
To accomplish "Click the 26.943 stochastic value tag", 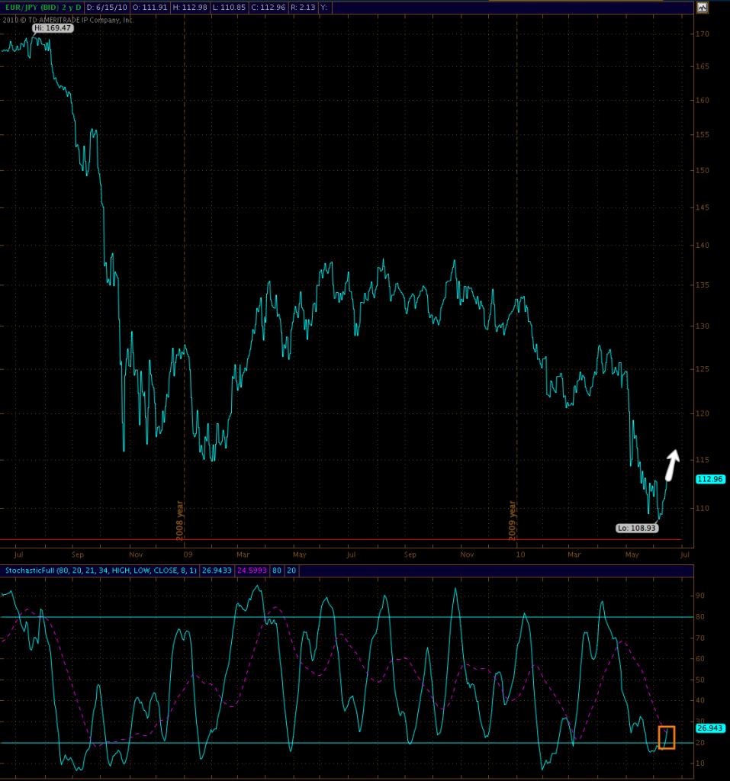I will click(710, 728).
